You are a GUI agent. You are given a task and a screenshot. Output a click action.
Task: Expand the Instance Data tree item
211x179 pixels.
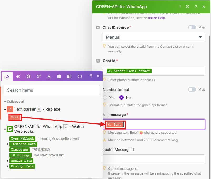click(x=8, y=144)
